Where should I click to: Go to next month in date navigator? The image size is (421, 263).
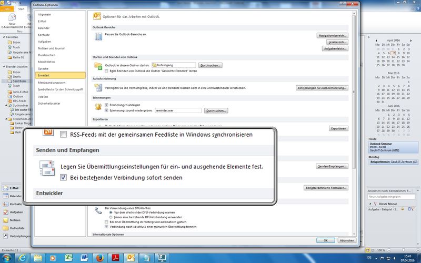411,41
